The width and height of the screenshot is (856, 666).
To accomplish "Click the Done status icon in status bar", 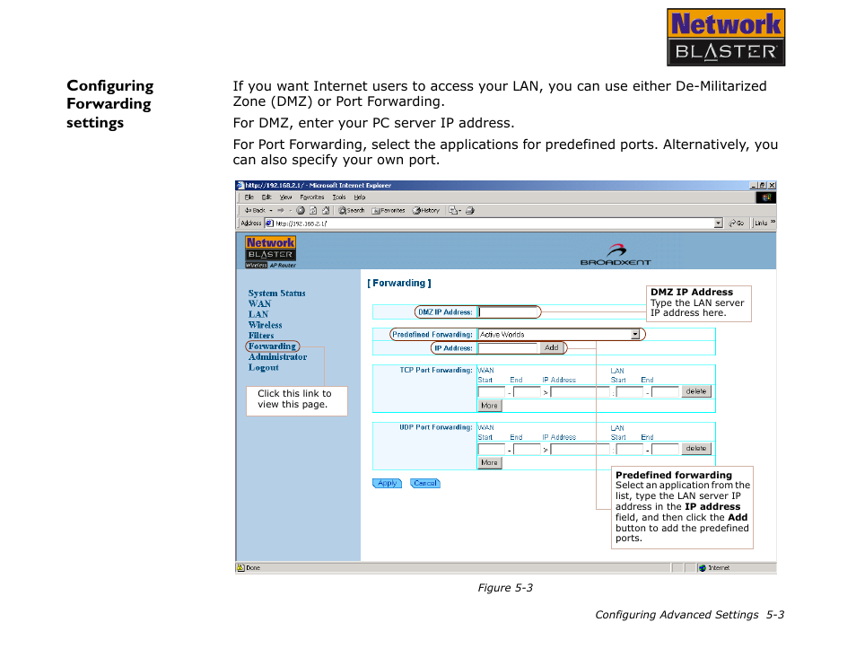I will click(x=240, y=568).
